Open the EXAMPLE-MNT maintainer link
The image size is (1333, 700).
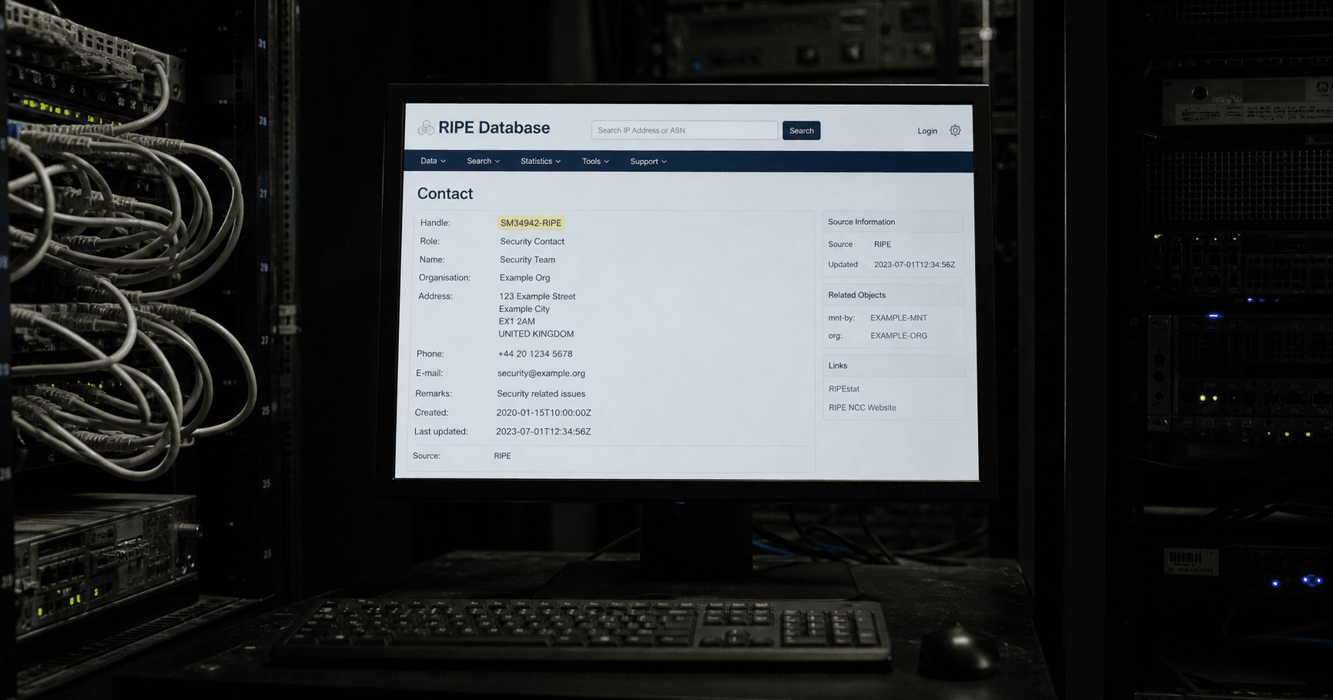[899, 318]
